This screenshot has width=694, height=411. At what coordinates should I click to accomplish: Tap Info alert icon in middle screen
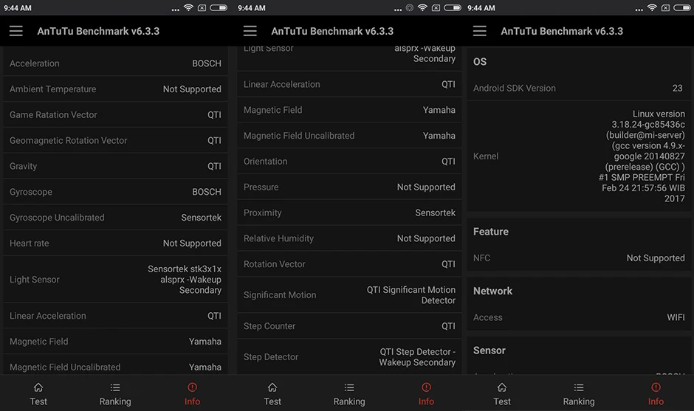pyautogui.click(x=426, y=387)
